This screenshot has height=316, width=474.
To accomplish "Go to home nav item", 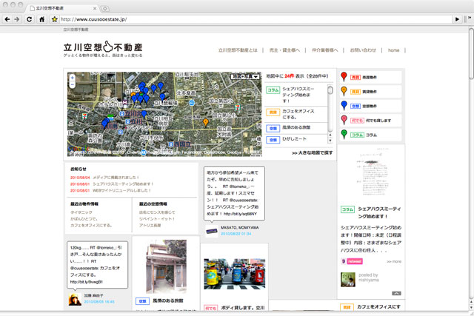I will click(393, 50).
